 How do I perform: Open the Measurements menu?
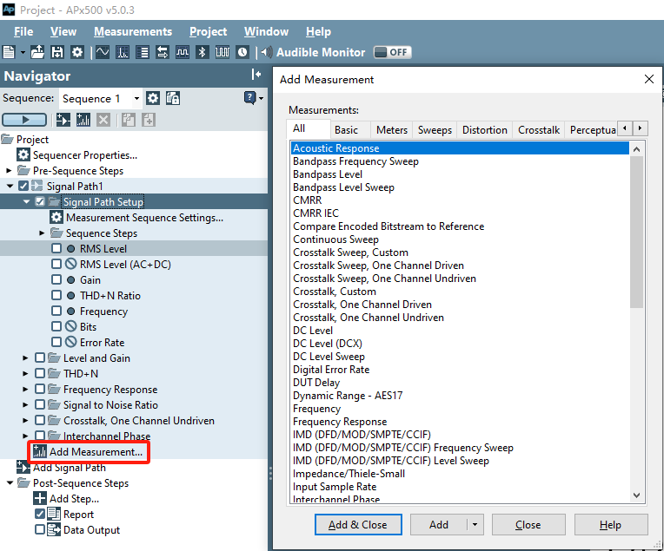pos(133,32)
